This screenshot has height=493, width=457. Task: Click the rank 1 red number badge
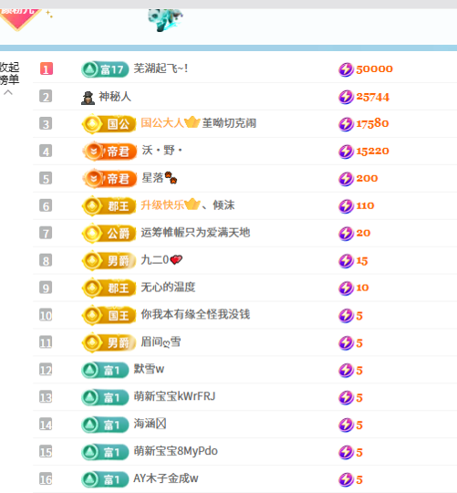pos(47,68)
